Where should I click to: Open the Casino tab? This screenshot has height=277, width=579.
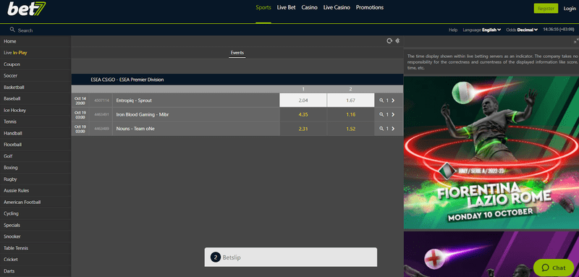pos(310,7)
